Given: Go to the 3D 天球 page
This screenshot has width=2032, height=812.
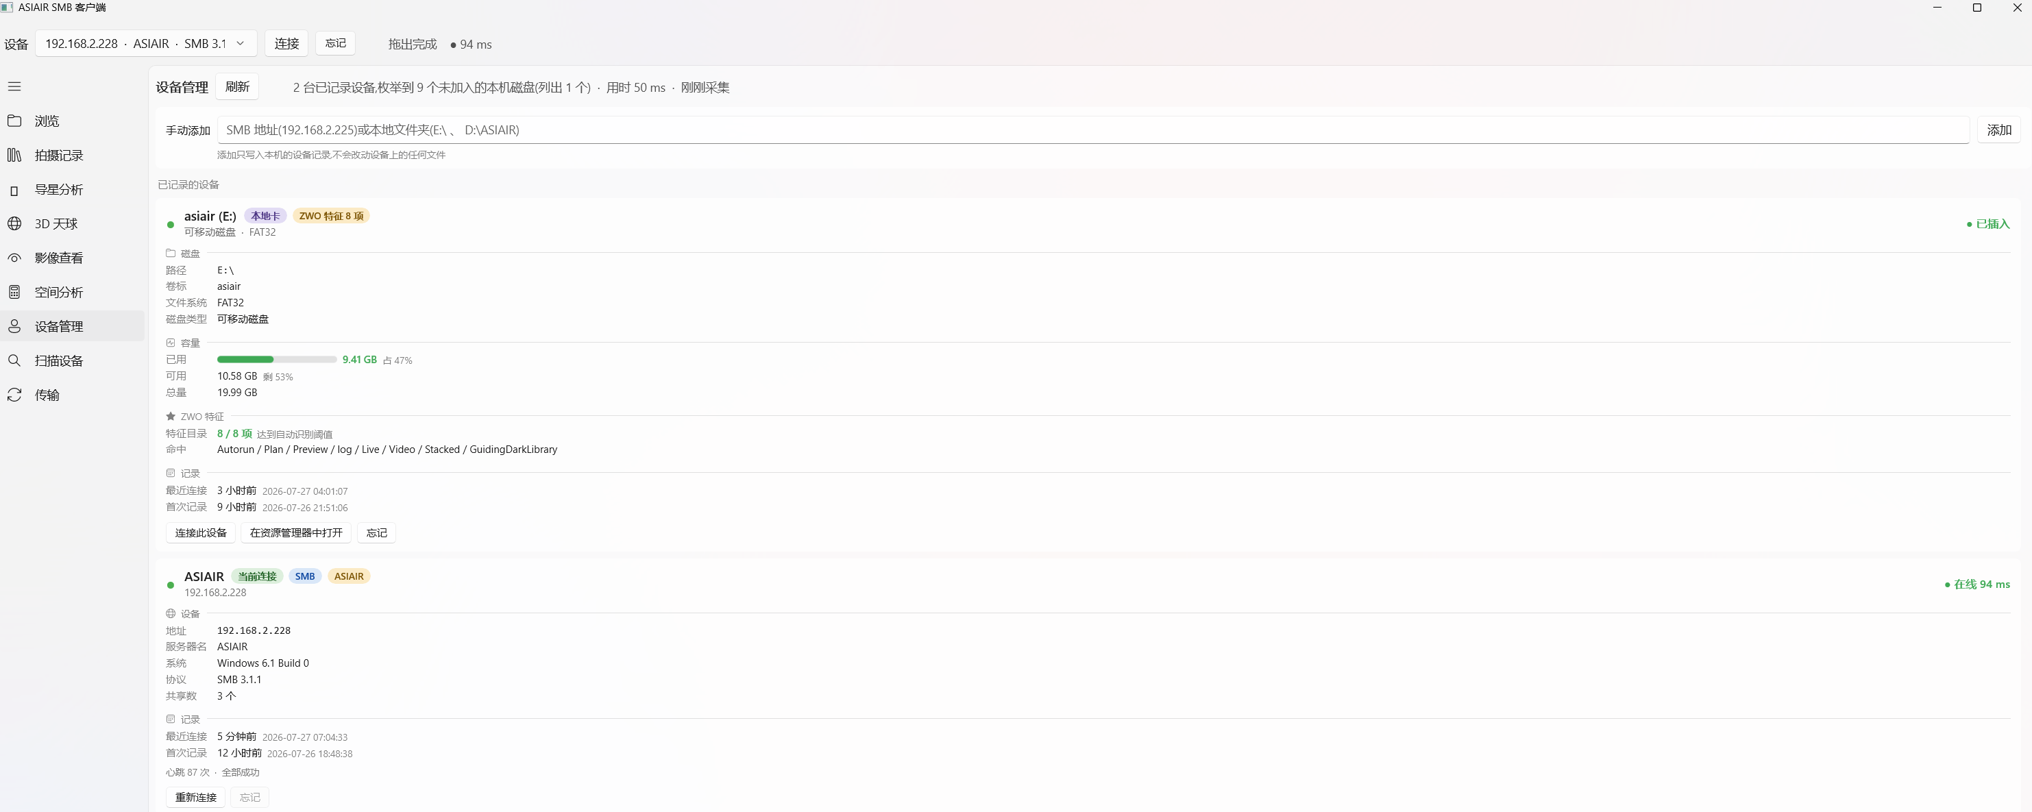Looking at the screenshot, I should [x=73, y=224].
